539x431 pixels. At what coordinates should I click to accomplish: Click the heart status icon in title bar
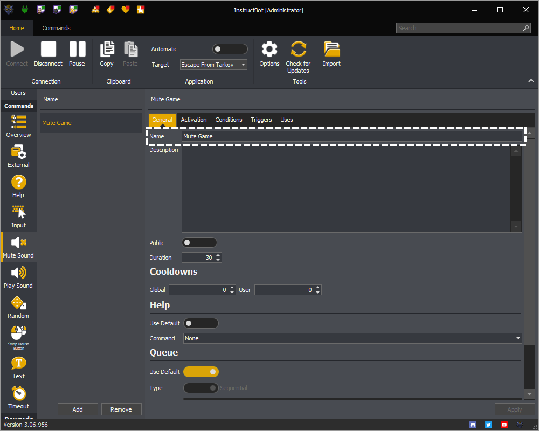pyautogui.click(x=126, y=10)
